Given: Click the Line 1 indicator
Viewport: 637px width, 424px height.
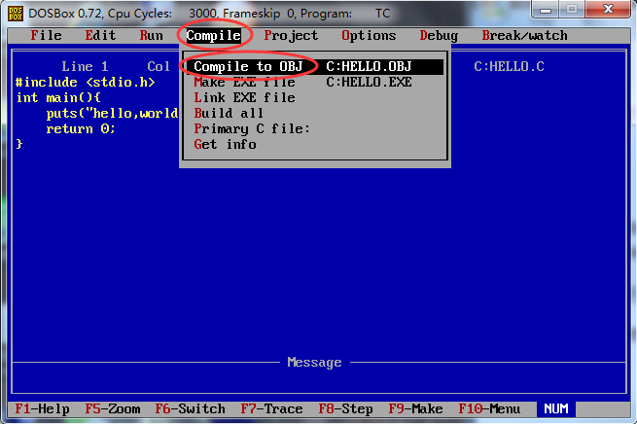Looking at the screenshot, I should tap(85, 66).
